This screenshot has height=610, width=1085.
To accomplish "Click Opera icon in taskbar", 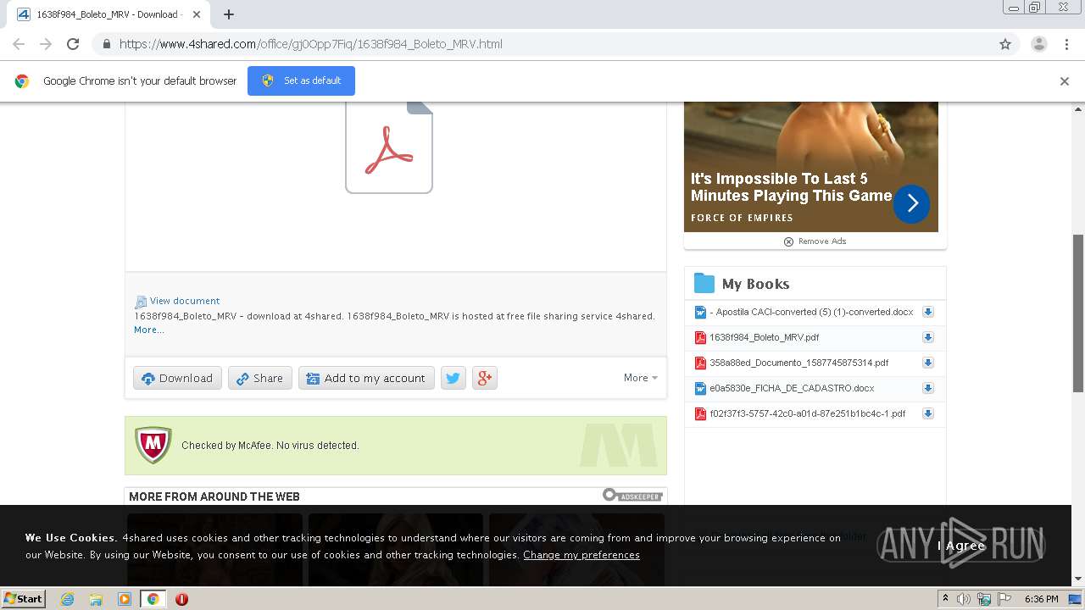I will [181, 599].
